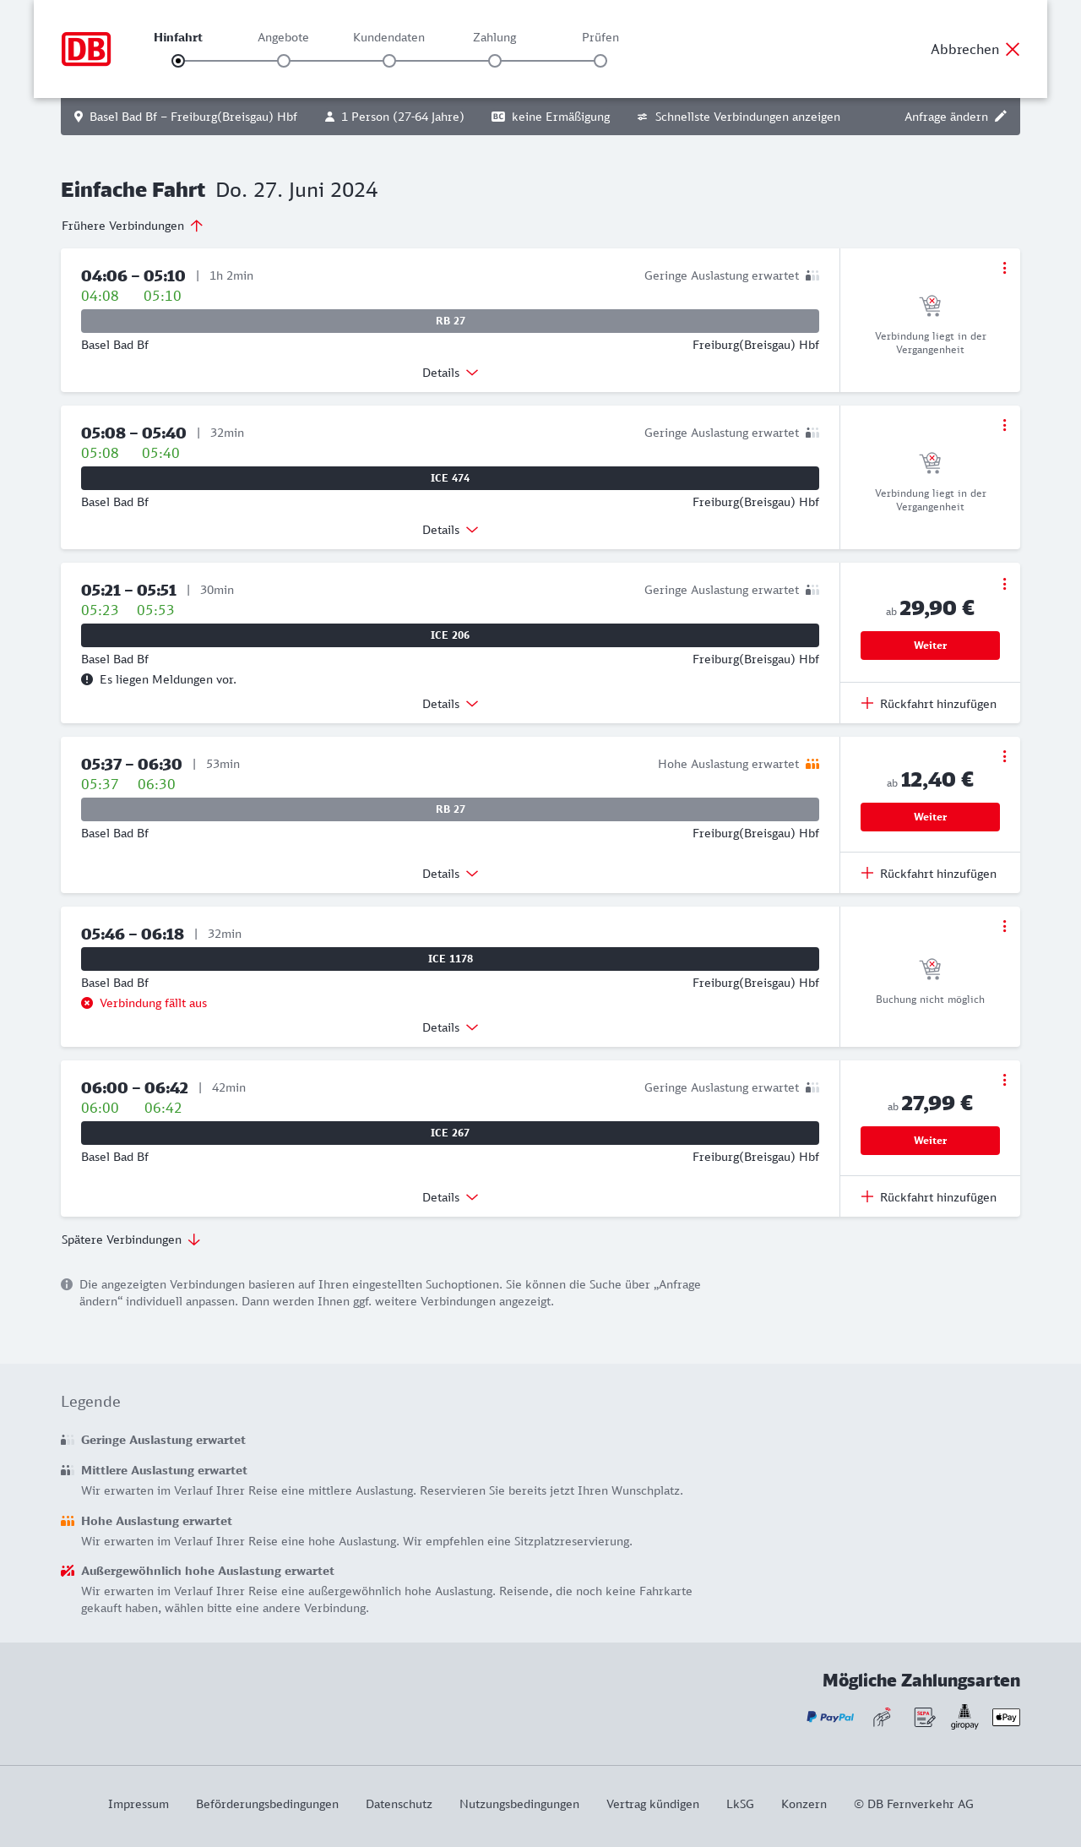Expand Details for the cancelled ICE 1178
This screenshot has height=1847, width=1081.
(x=450, y=1027)
